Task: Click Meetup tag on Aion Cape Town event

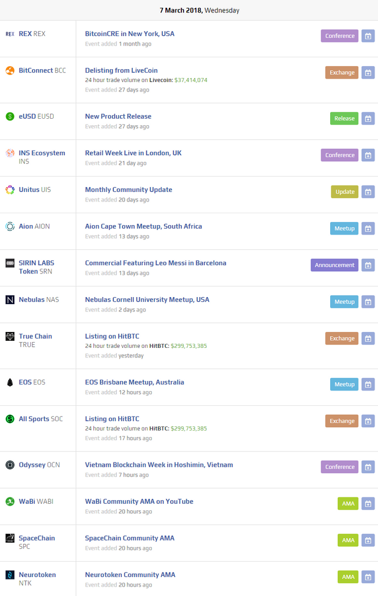Action: coord(344,229)
